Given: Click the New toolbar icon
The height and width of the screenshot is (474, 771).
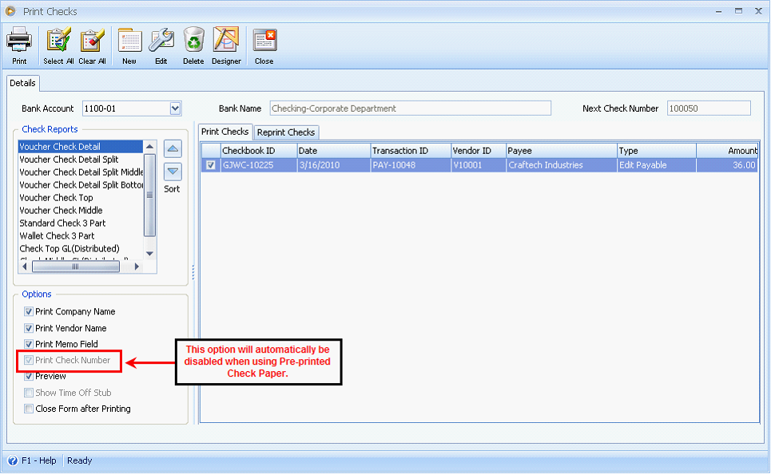Looking at the screenshot, I should click(129, 40).
